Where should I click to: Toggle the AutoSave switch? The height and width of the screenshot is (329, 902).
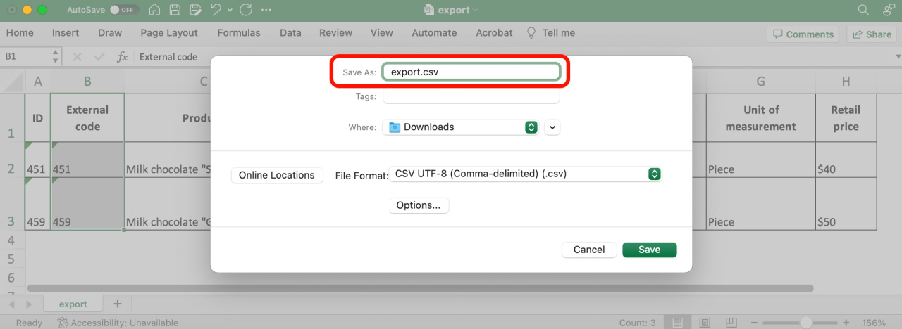[x=124, y=11]
